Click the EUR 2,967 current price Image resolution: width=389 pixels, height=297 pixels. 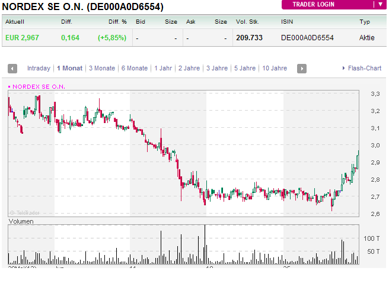pos(22,38)
